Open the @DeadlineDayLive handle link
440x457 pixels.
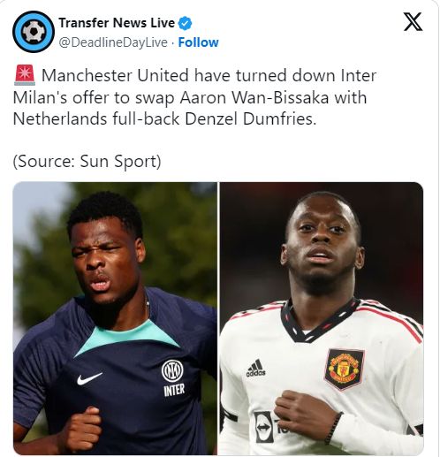[113, 42]
